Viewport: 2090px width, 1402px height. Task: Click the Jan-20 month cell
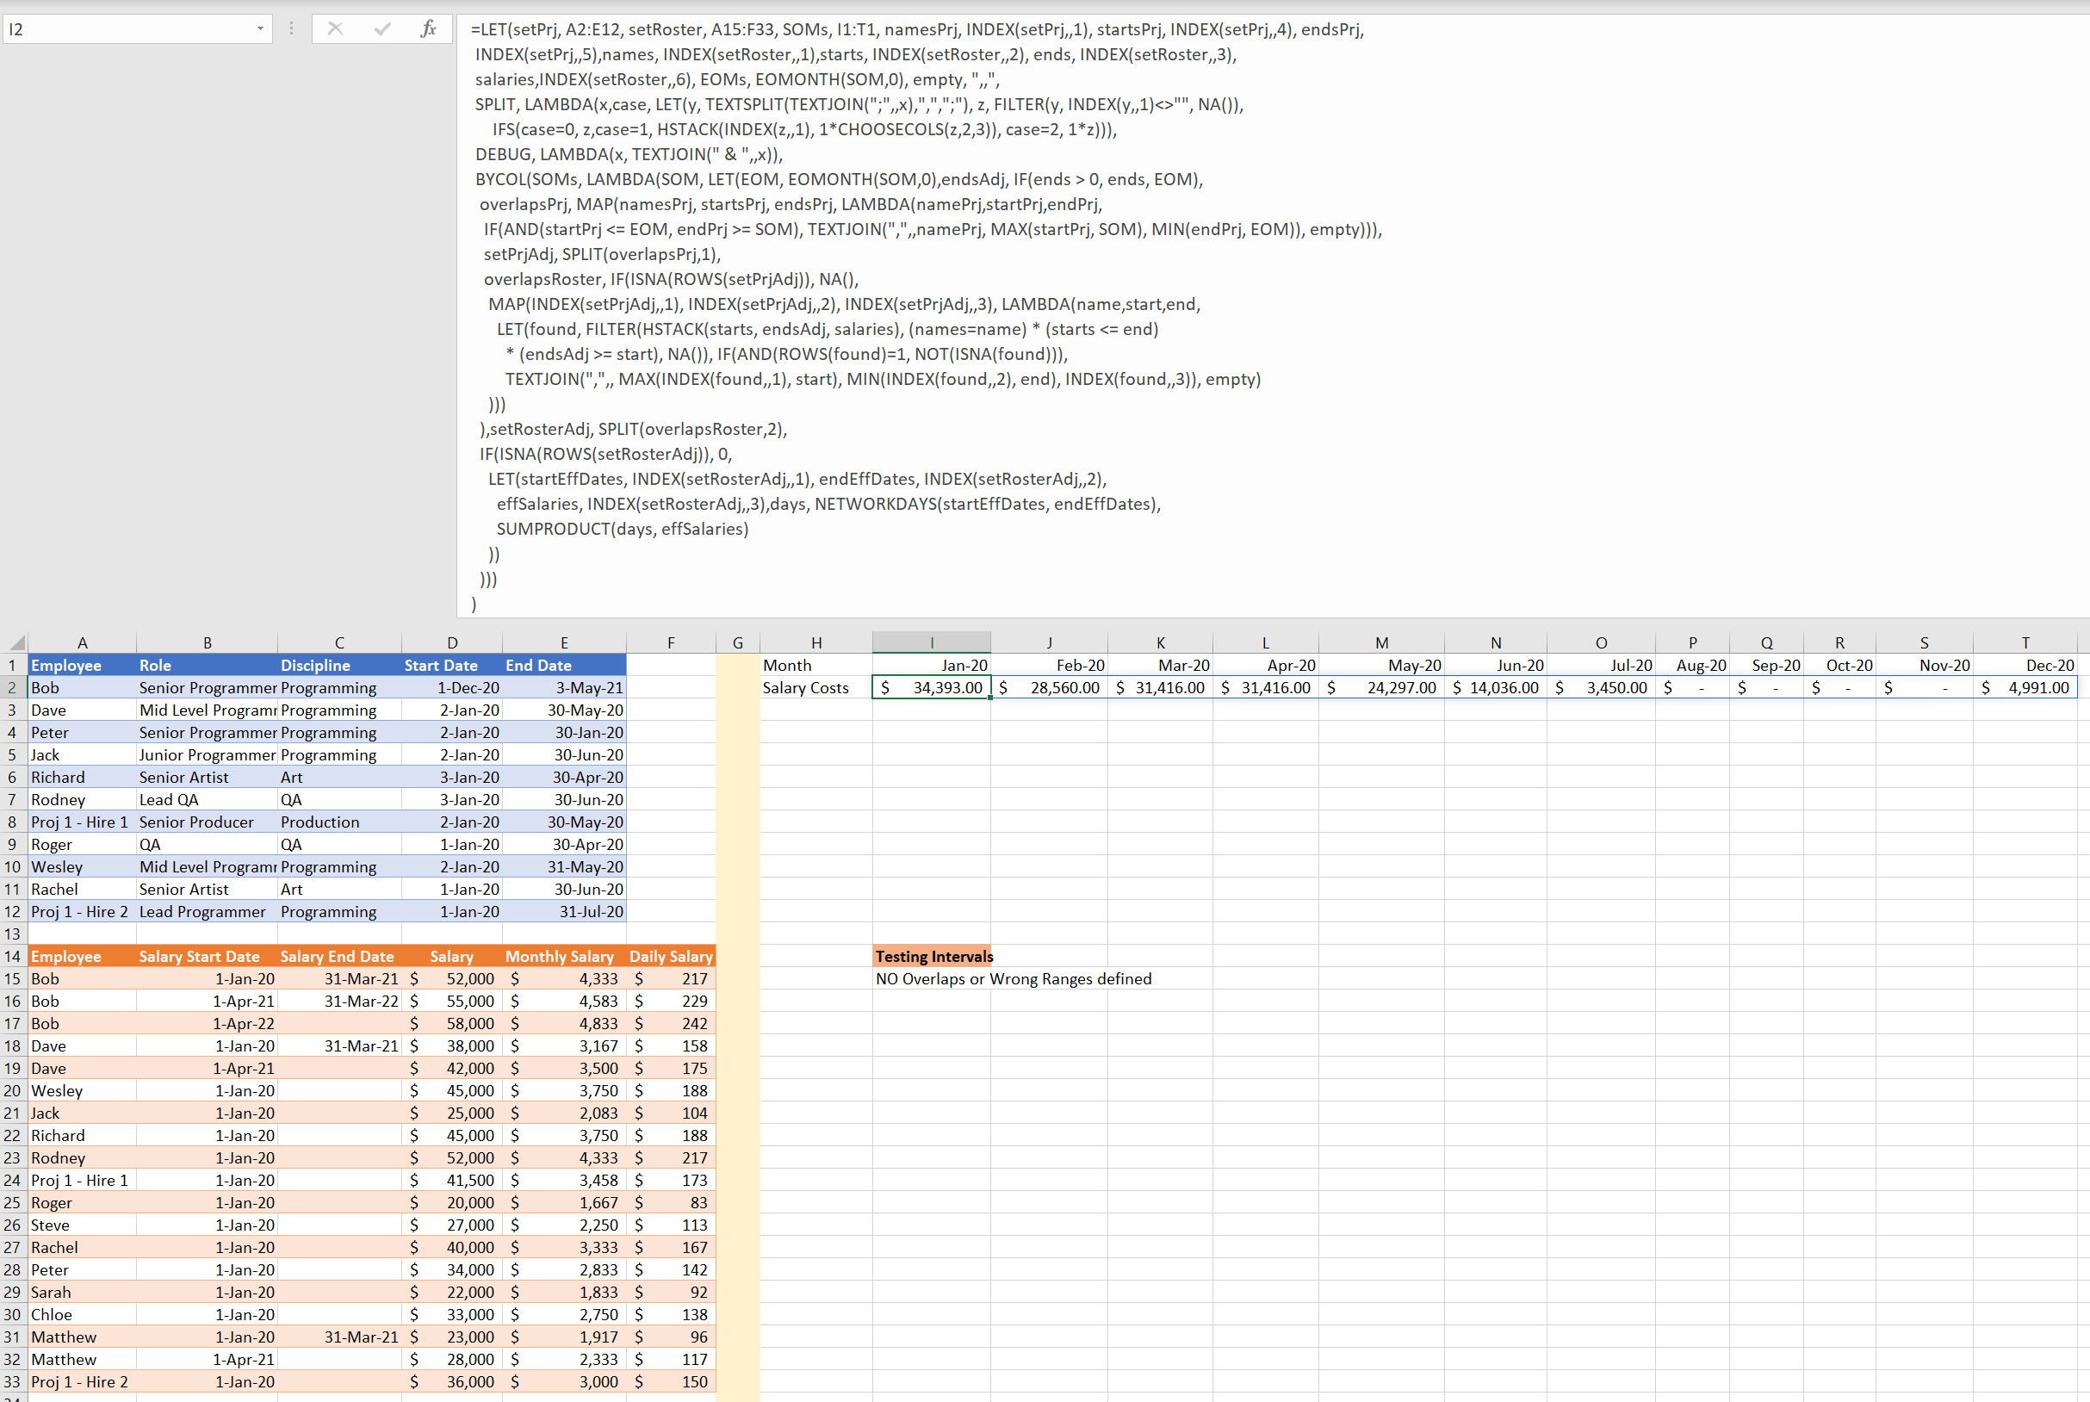tap(932, 665)
